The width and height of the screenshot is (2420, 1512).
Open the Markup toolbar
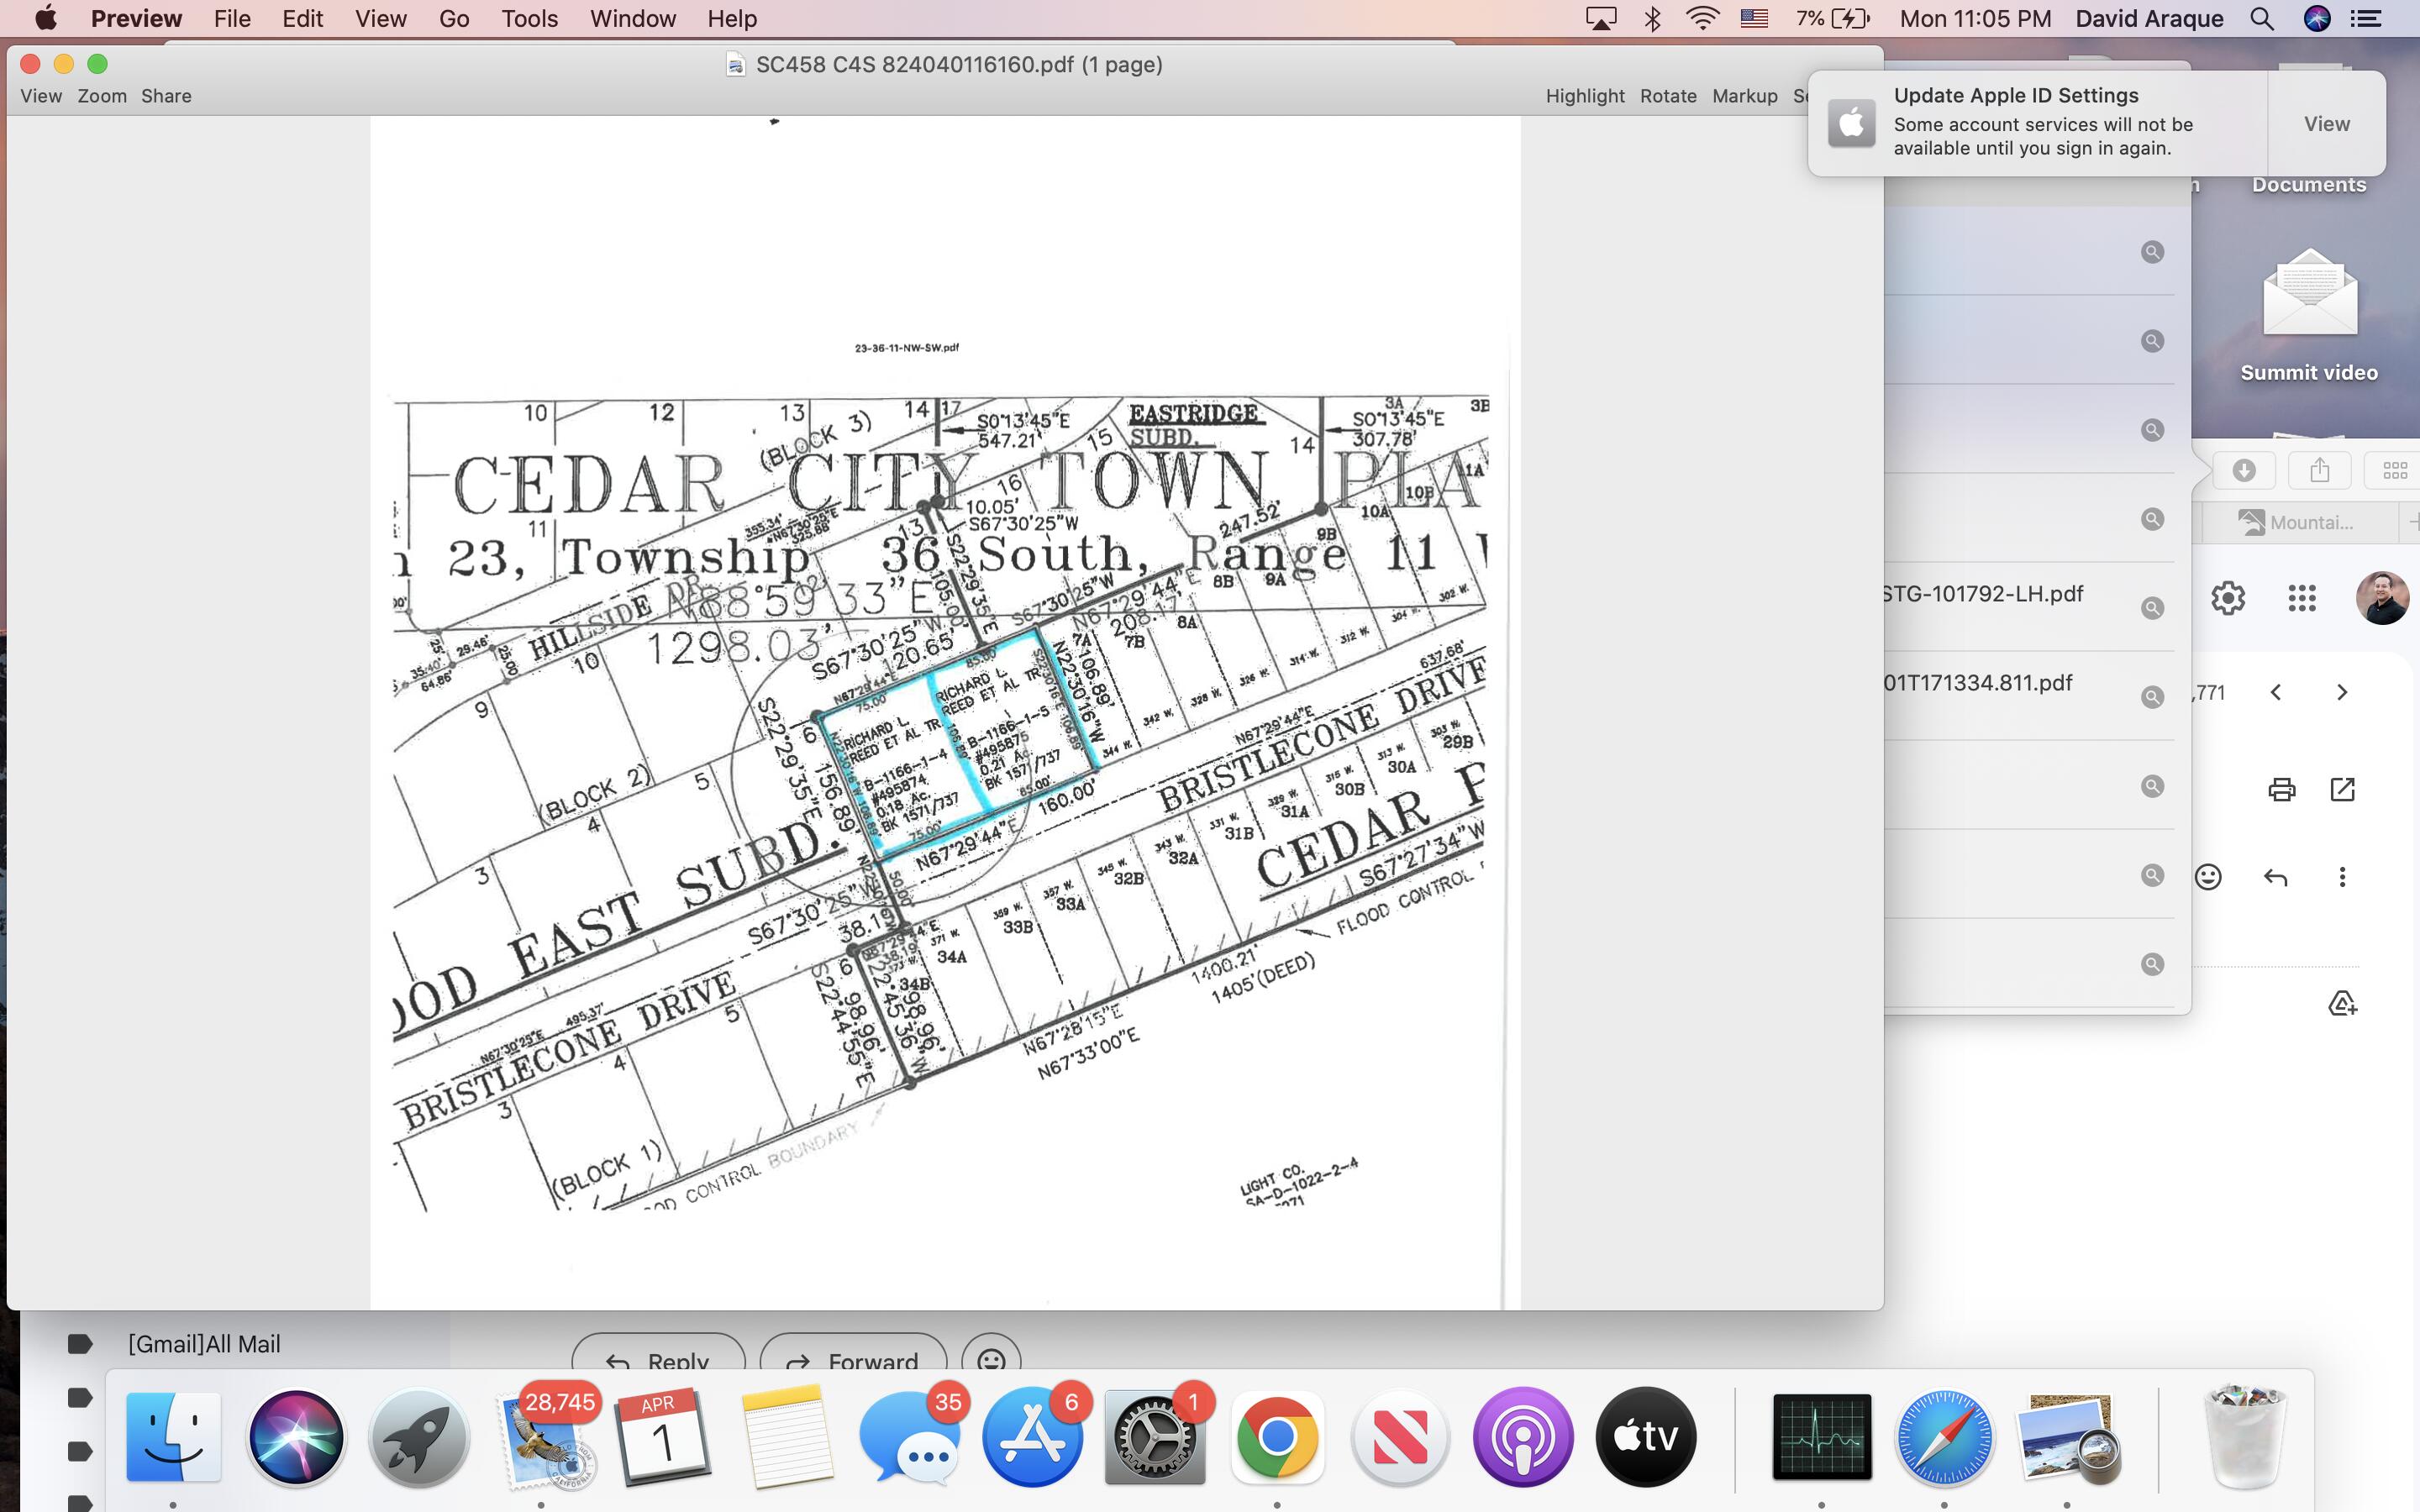coord(1744,96)
